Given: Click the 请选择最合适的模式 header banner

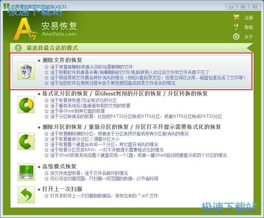Looking at the screenshot, I should [132, 48].
